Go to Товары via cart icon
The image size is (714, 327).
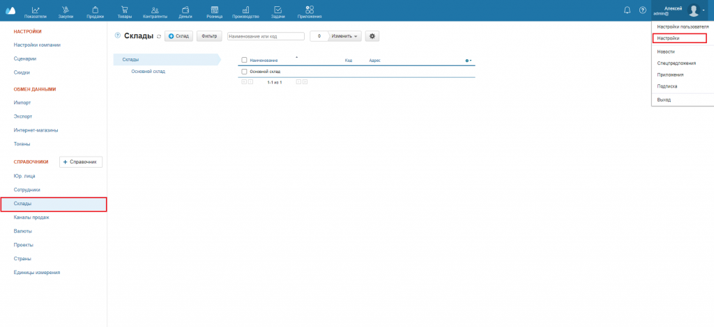[x=125, y=10]
